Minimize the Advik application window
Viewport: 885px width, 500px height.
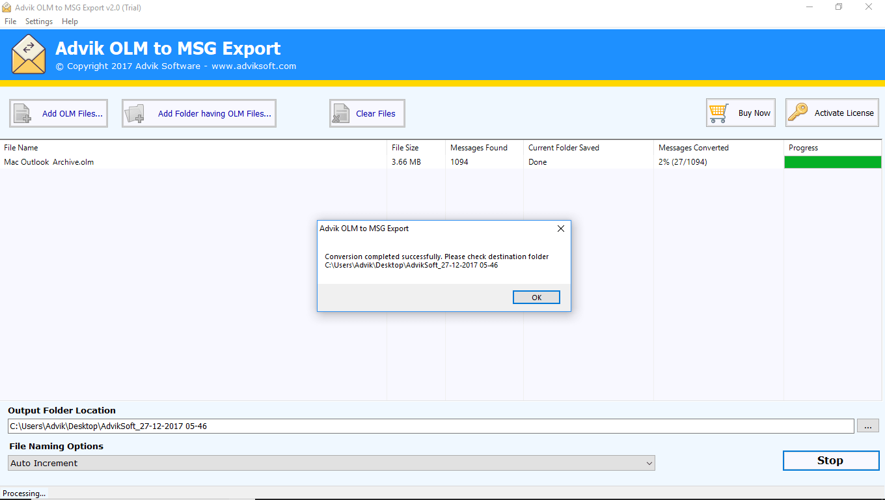(809, 7)
